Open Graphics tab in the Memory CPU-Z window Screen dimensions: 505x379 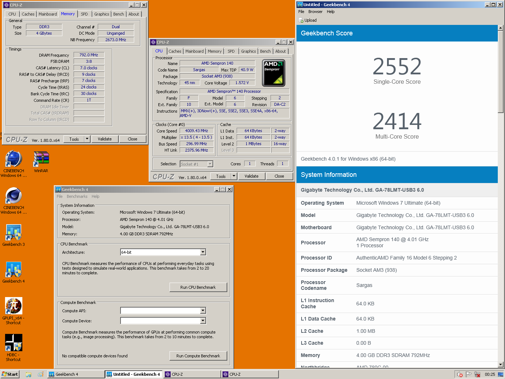tap(102, 14)
